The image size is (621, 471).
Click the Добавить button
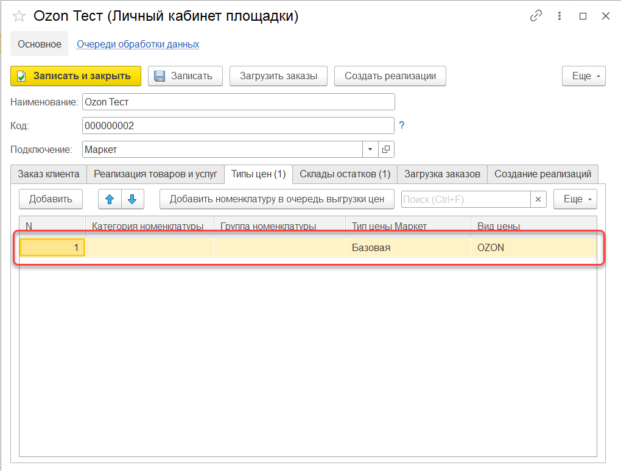(51, 199)
